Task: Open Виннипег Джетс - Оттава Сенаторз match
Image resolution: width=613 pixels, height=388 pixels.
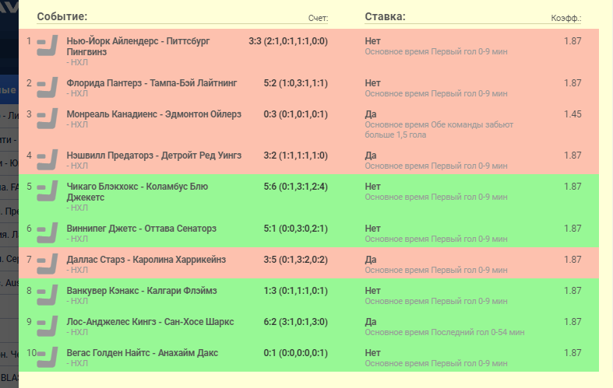Action: tap(142, 229)
